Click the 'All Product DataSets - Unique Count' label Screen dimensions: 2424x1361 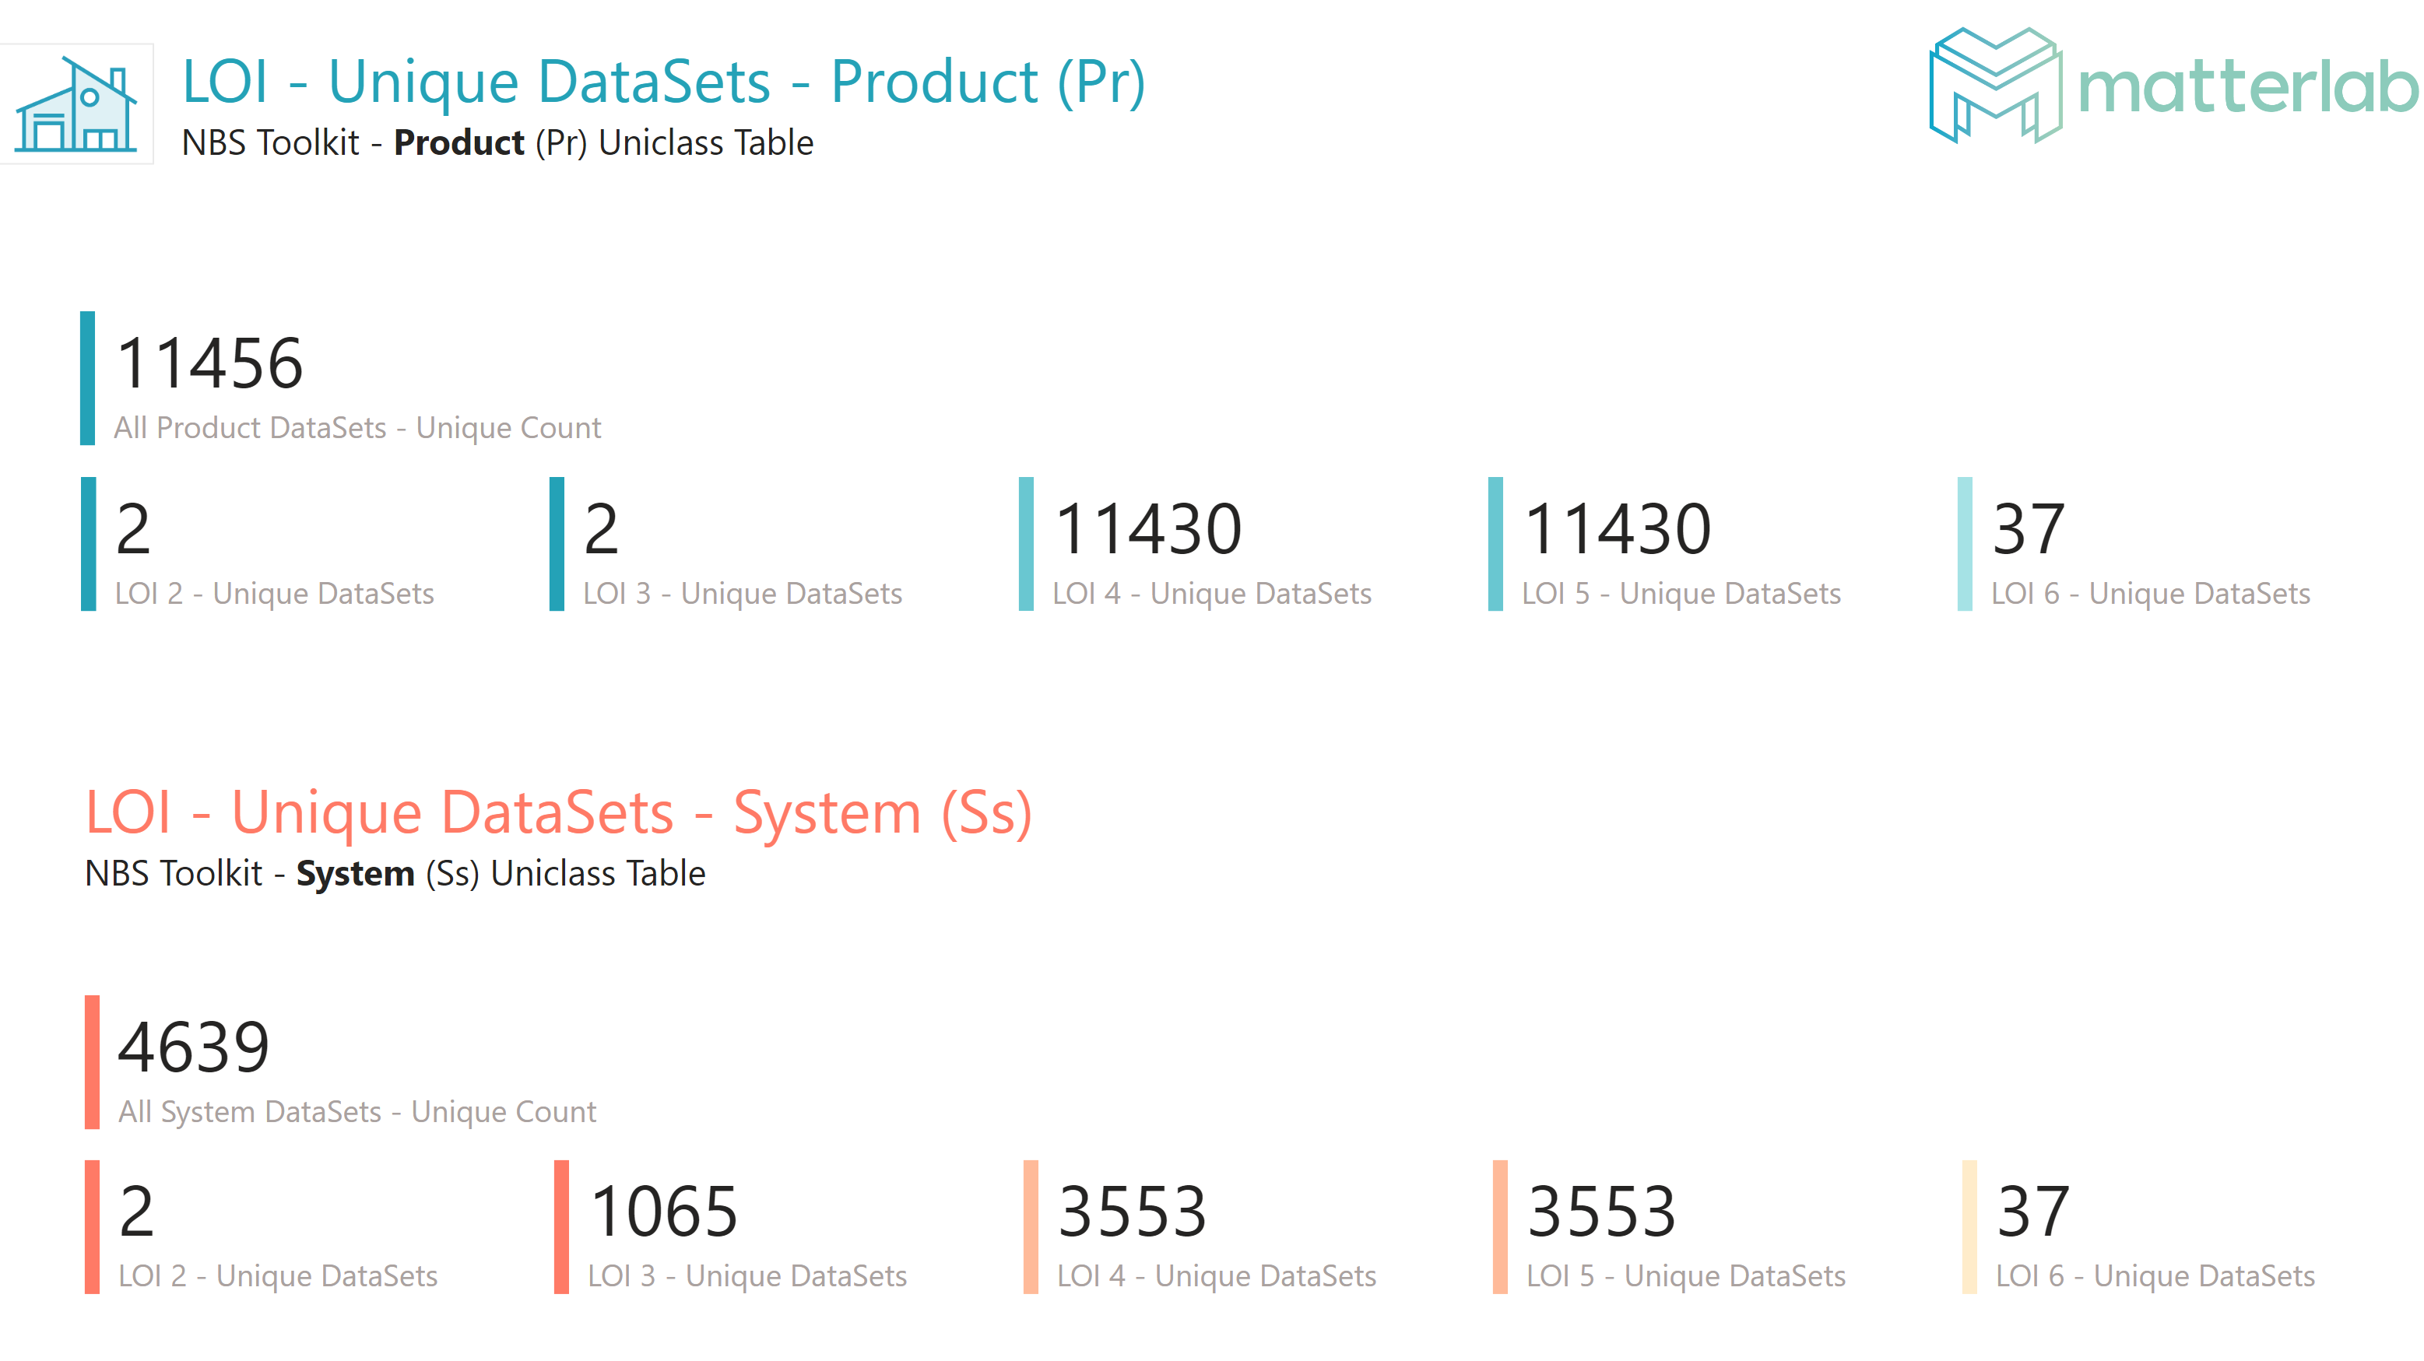tap(357, 428)
